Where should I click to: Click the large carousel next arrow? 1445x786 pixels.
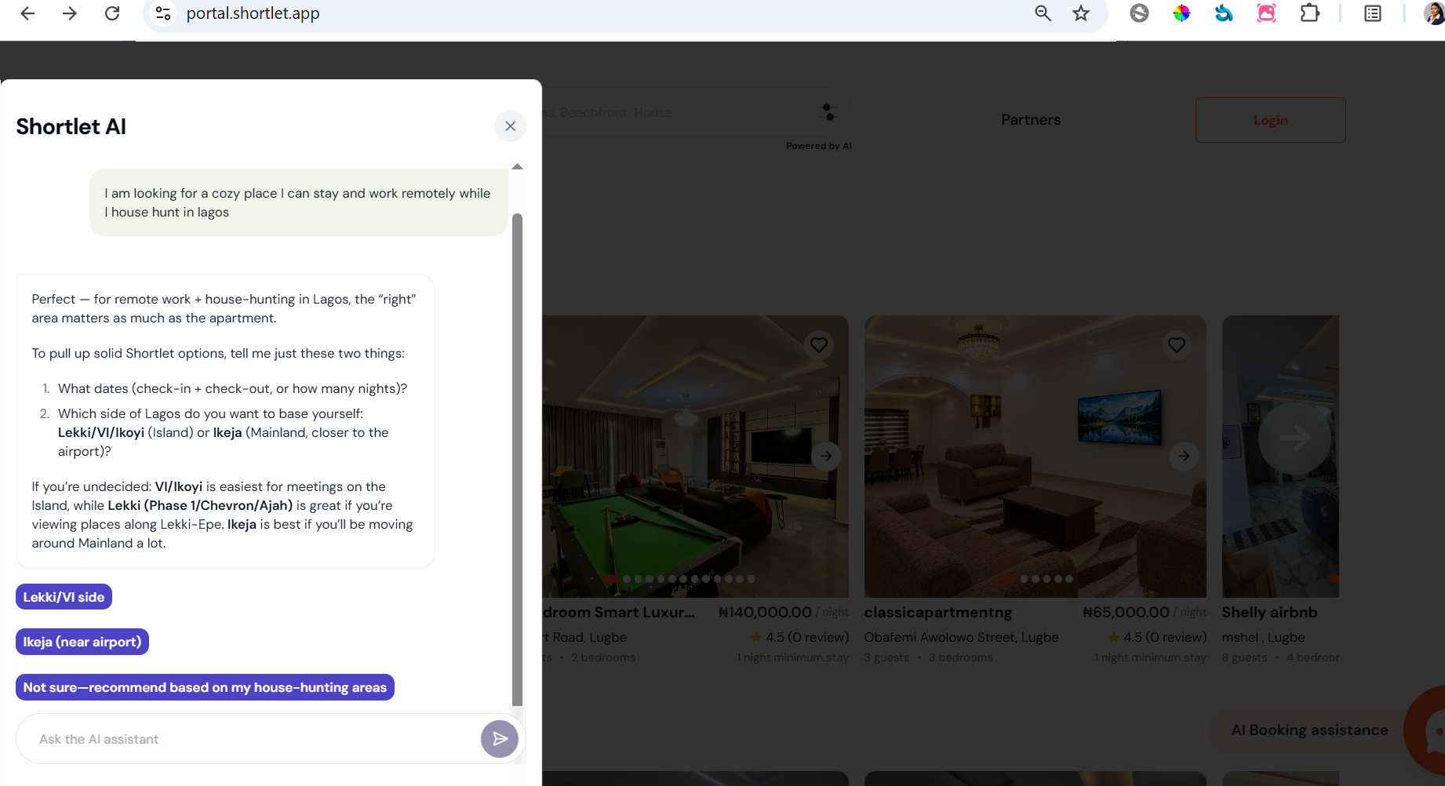pyautogui.click(x=1294, y=438)
